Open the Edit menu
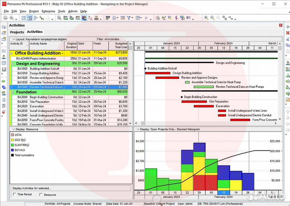 click(14, 11)
